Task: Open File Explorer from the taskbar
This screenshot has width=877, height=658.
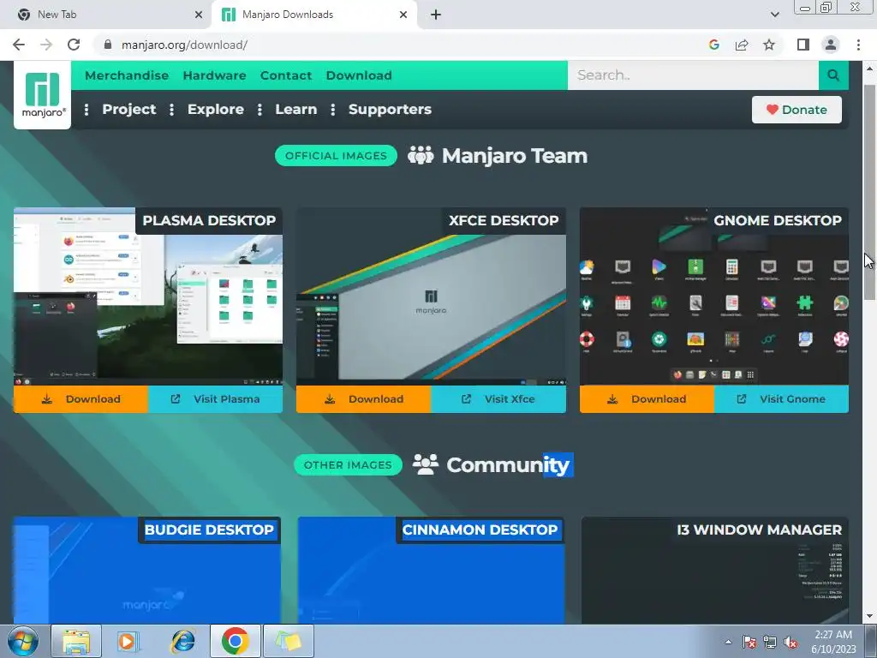Action: [x=76, y=641]
